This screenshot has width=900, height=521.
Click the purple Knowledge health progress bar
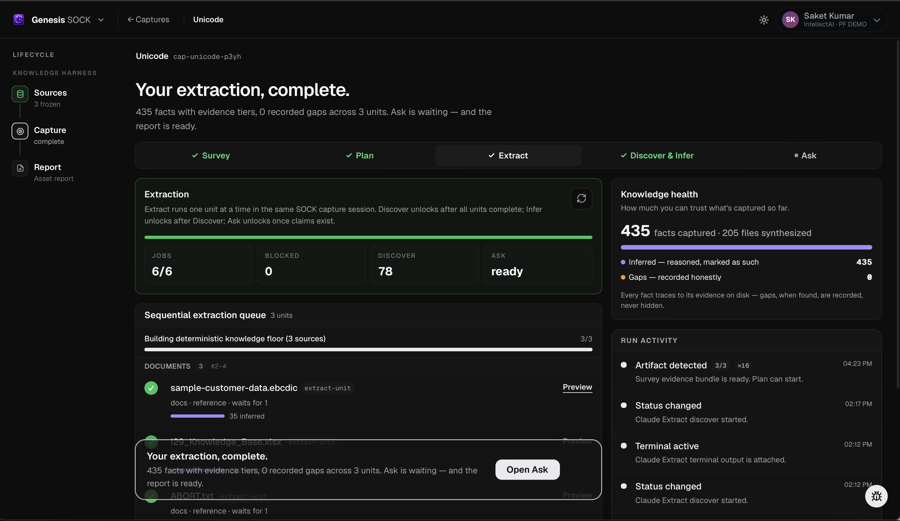(x=746, y=247)
